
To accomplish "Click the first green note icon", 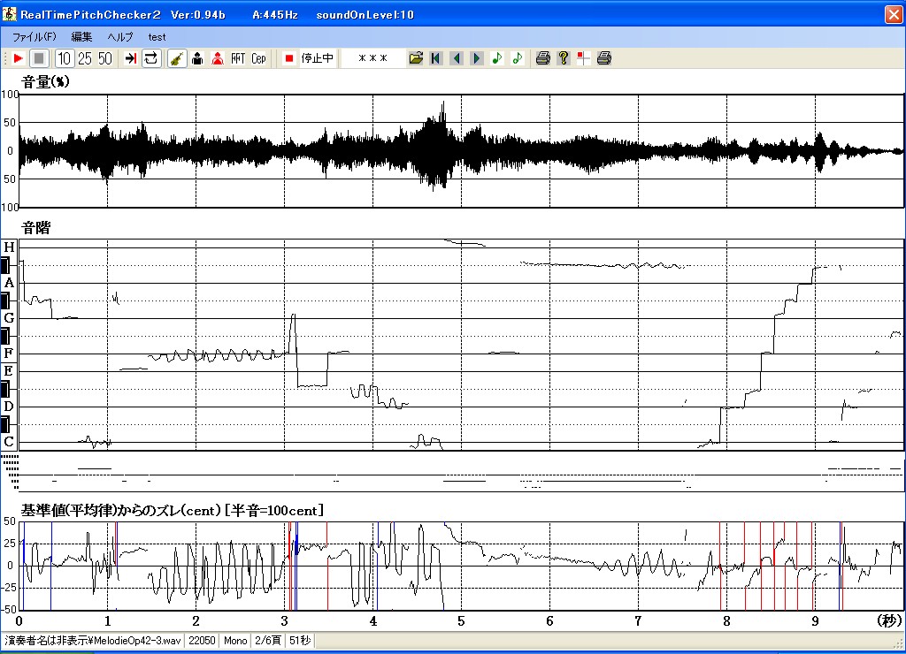I will click(x=497, y=58).
